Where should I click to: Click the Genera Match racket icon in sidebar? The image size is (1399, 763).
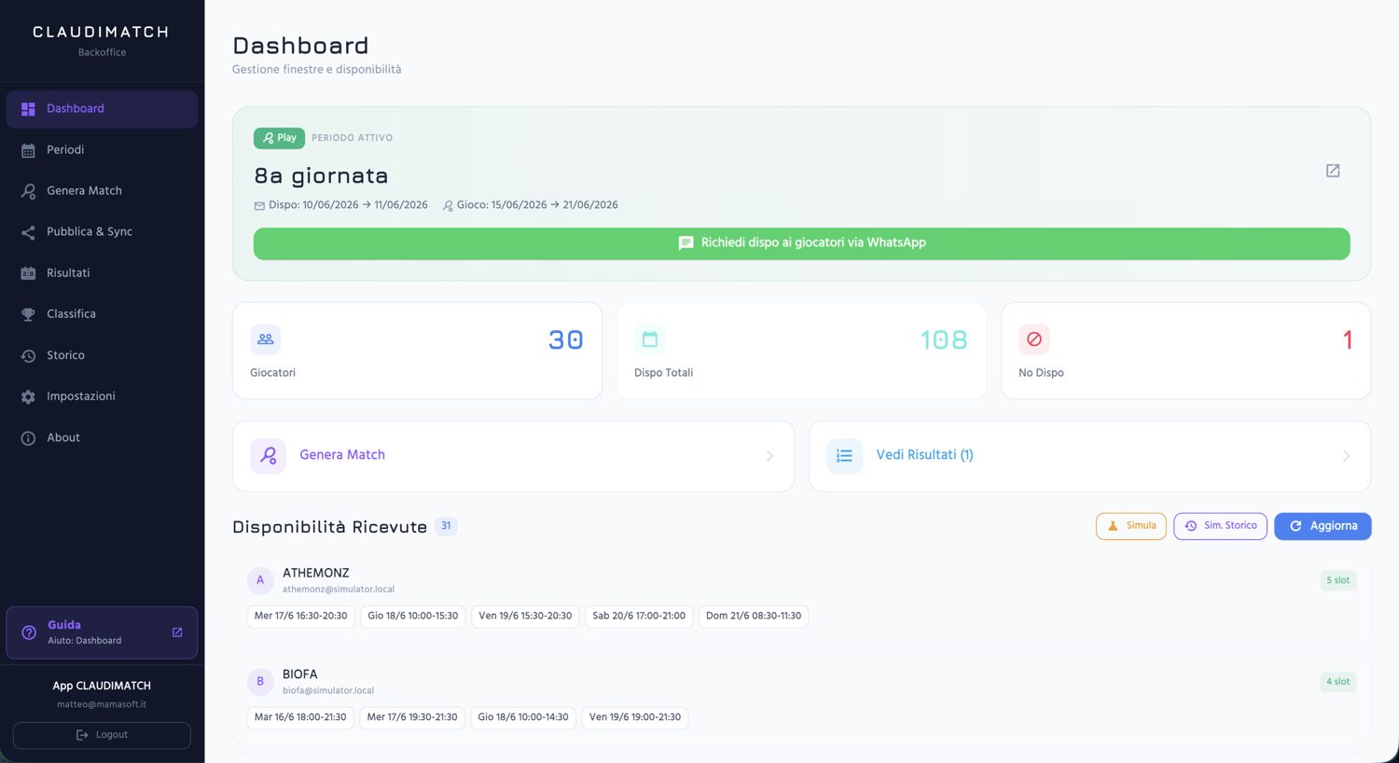pyautogui.click(x=28, y=191)
